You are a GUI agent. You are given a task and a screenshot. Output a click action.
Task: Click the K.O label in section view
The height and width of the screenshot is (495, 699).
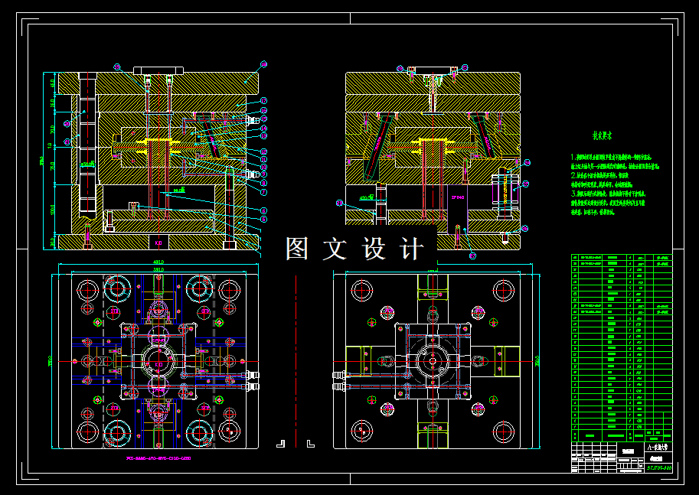click(x=158, y=243)
